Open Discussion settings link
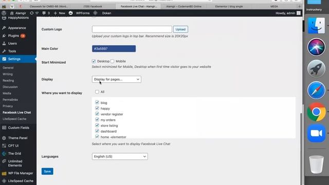The width and height of the screenshot is (329, 185). (10, 87)
